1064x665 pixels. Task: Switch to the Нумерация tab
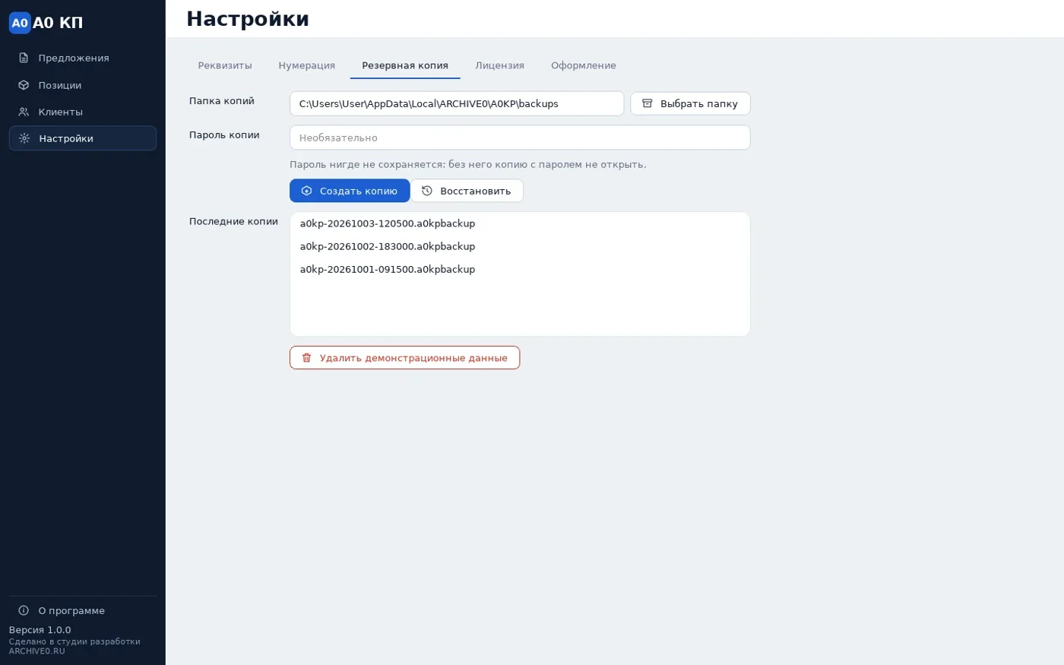point(307,65)
